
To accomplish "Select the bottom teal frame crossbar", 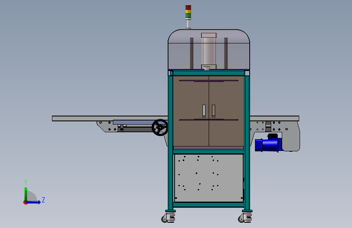I will pyautogui.click(x=209, y=204).
